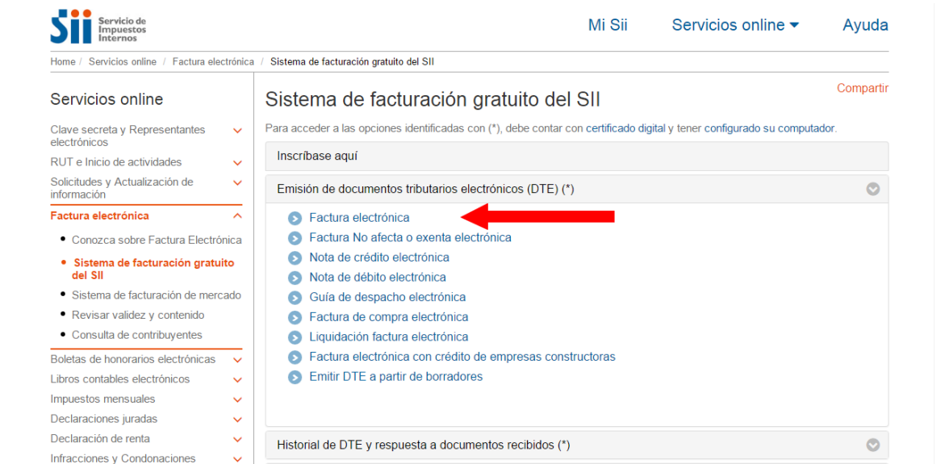Click the arrow bullet beside Nota de débito electrónica
The image size is (945, 464).
(x=295, y=278)
